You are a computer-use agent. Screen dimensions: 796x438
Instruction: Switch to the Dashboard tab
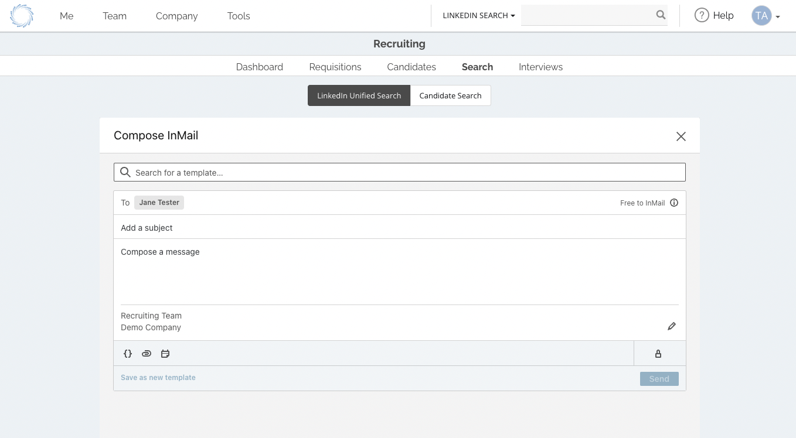[260, 67]
